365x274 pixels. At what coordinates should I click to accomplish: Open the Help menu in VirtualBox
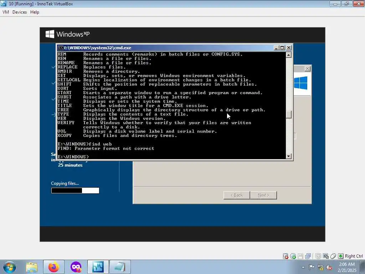tap(35, 12)
